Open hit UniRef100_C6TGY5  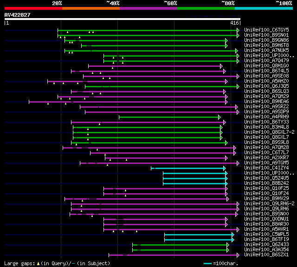266,30
